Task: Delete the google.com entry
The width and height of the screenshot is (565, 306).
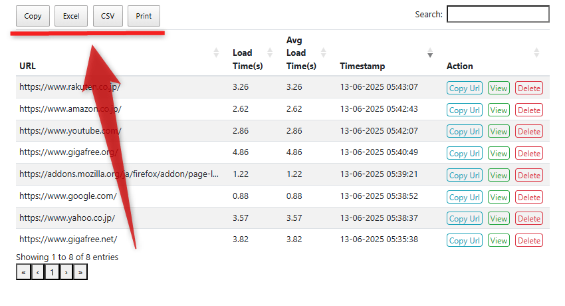Action: 529,197
